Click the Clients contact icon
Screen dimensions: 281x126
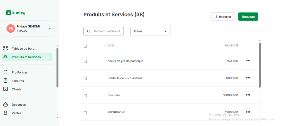pyautogui.click(x=5, y=89)
